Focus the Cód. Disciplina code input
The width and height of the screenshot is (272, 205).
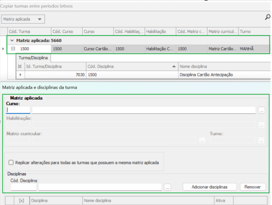[24, 187]
